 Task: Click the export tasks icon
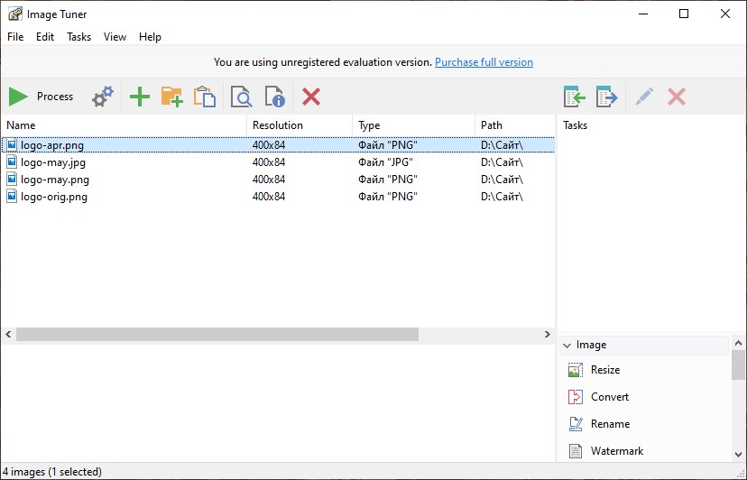(607, 97)
